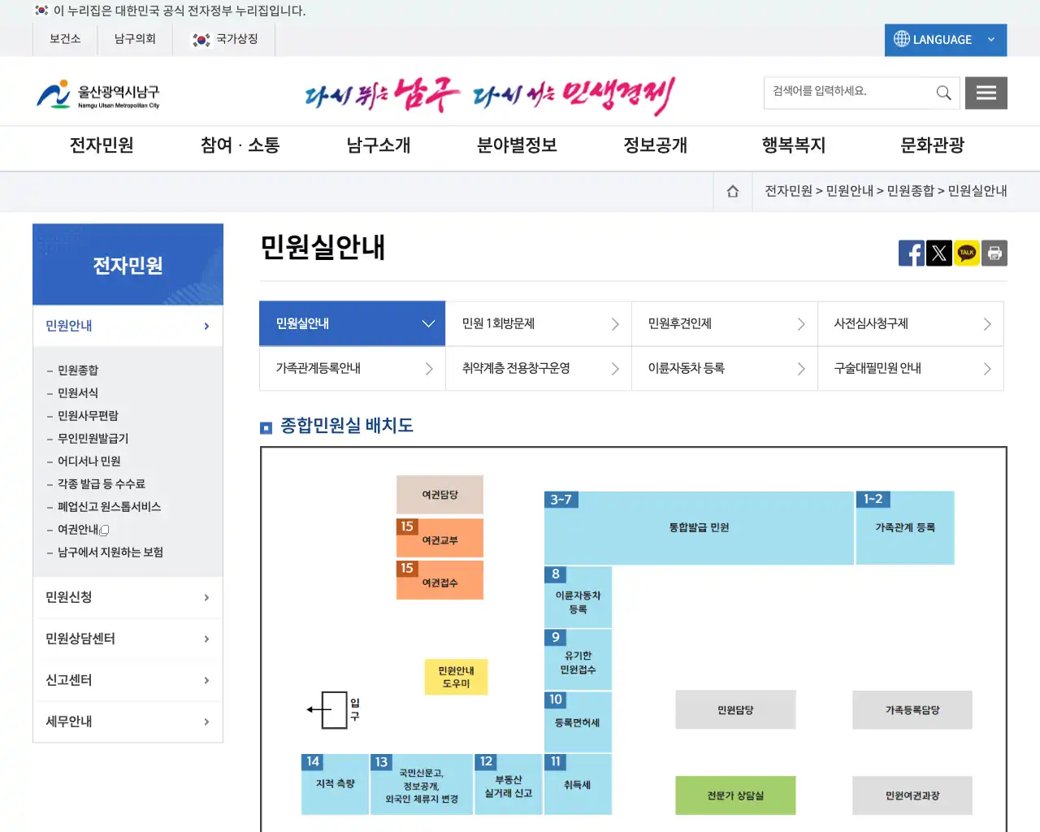Open 국가상징 top link
The width and height of the screenshot is (1040, 832).
224,39
